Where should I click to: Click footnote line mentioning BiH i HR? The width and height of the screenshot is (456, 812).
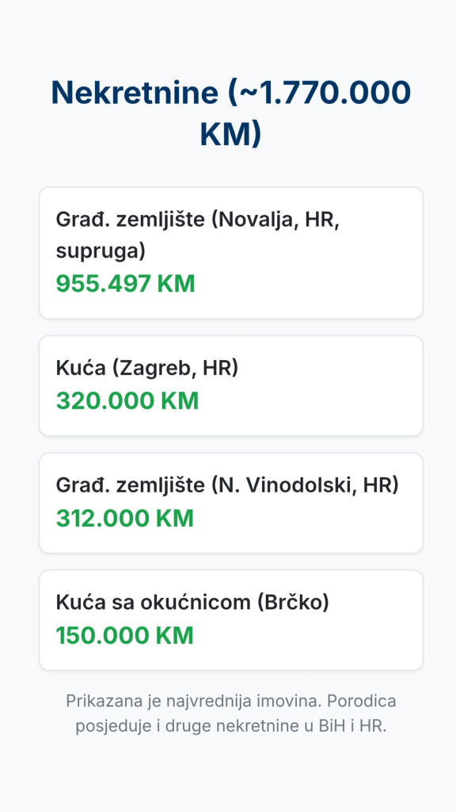click(x=231, y=726)
